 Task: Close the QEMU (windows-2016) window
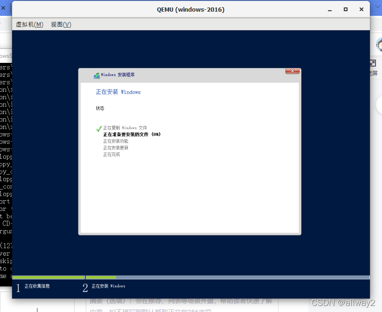click(362, 9)
